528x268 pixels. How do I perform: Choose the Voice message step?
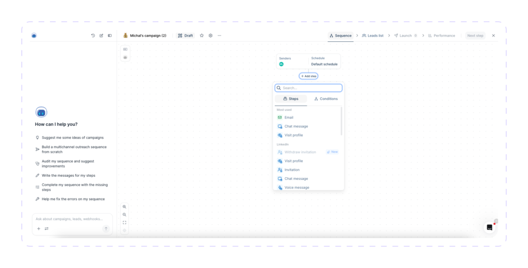pos(308,187)
